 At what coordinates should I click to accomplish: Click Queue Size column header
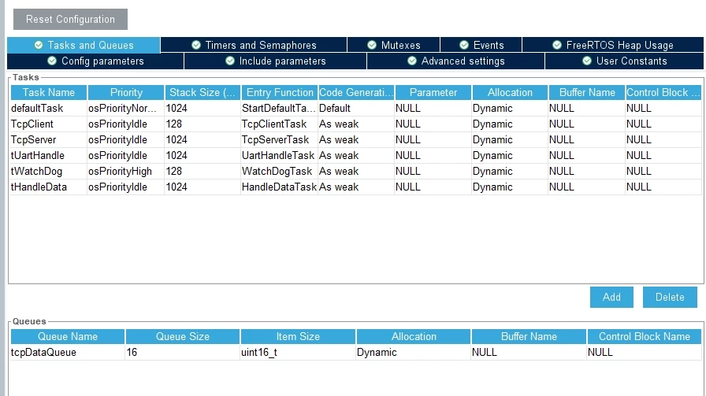182,336
